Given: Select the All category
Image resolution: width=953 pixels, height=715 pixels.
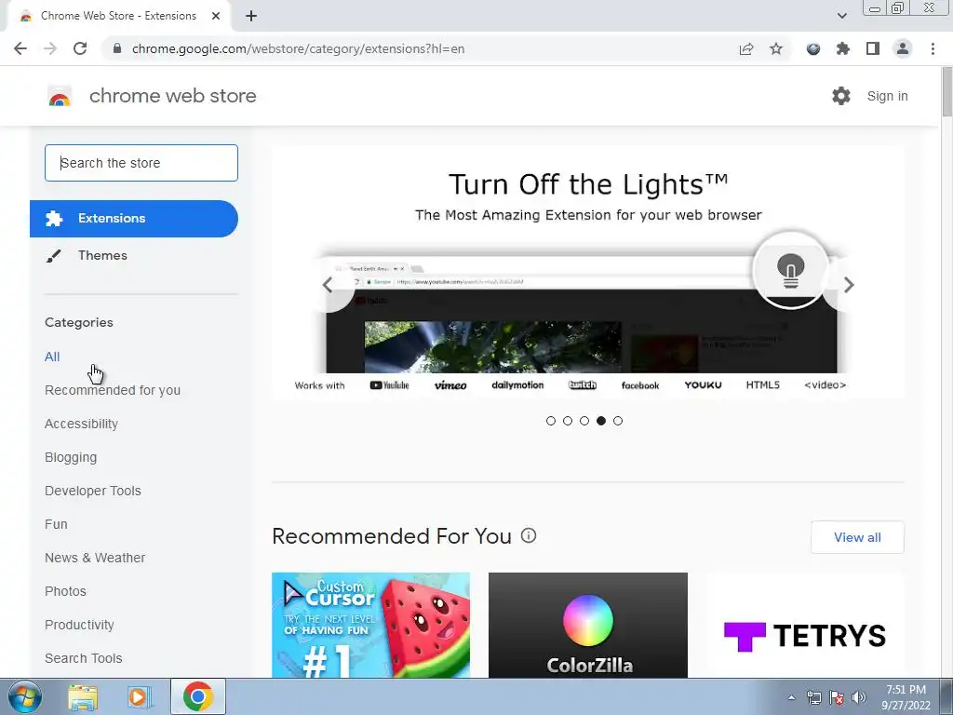Looking at the screenshot, I should click(52, 357).
